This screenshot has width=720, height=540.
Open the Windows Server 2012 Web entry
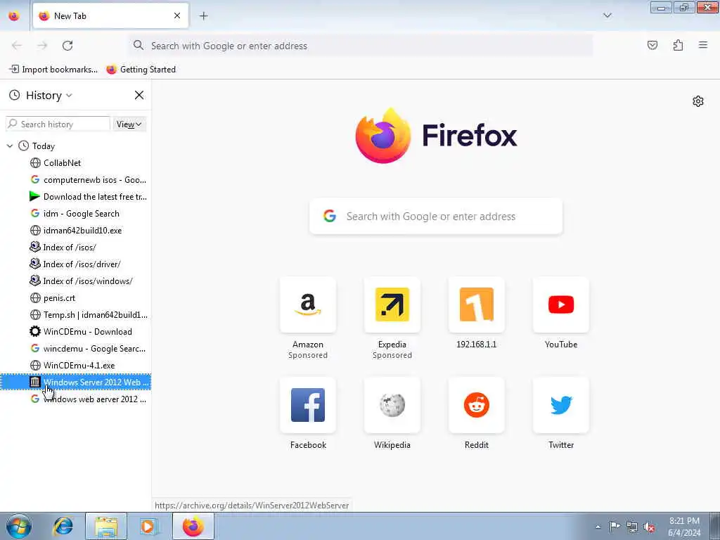point(75,382)
